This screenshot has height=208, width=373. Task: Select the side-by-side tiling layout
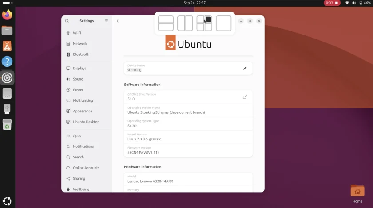pyautogui.click(x=185, y=23)
